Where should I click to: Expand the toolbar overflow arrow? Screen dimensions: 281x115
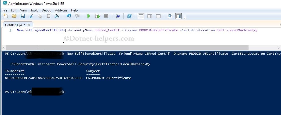coord(185,18)
